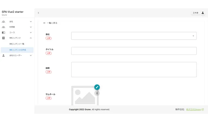Click the 日本語 language button
This screenshot has height=114, width=208.
coord(196,13)
